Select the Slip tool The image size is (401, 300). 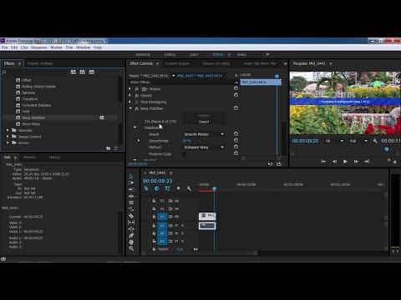click(131, 222)
